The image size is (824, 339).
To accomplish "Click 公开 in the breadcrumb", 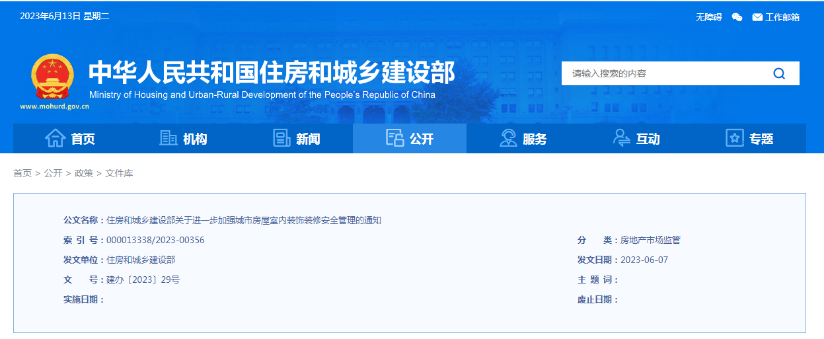I will pyautogui.click(x=53, y=173).
